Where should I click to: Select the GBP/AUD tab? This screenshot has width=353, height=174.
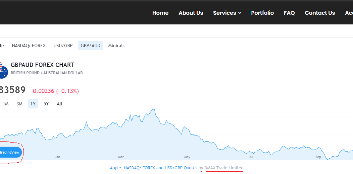coord(90,46)
